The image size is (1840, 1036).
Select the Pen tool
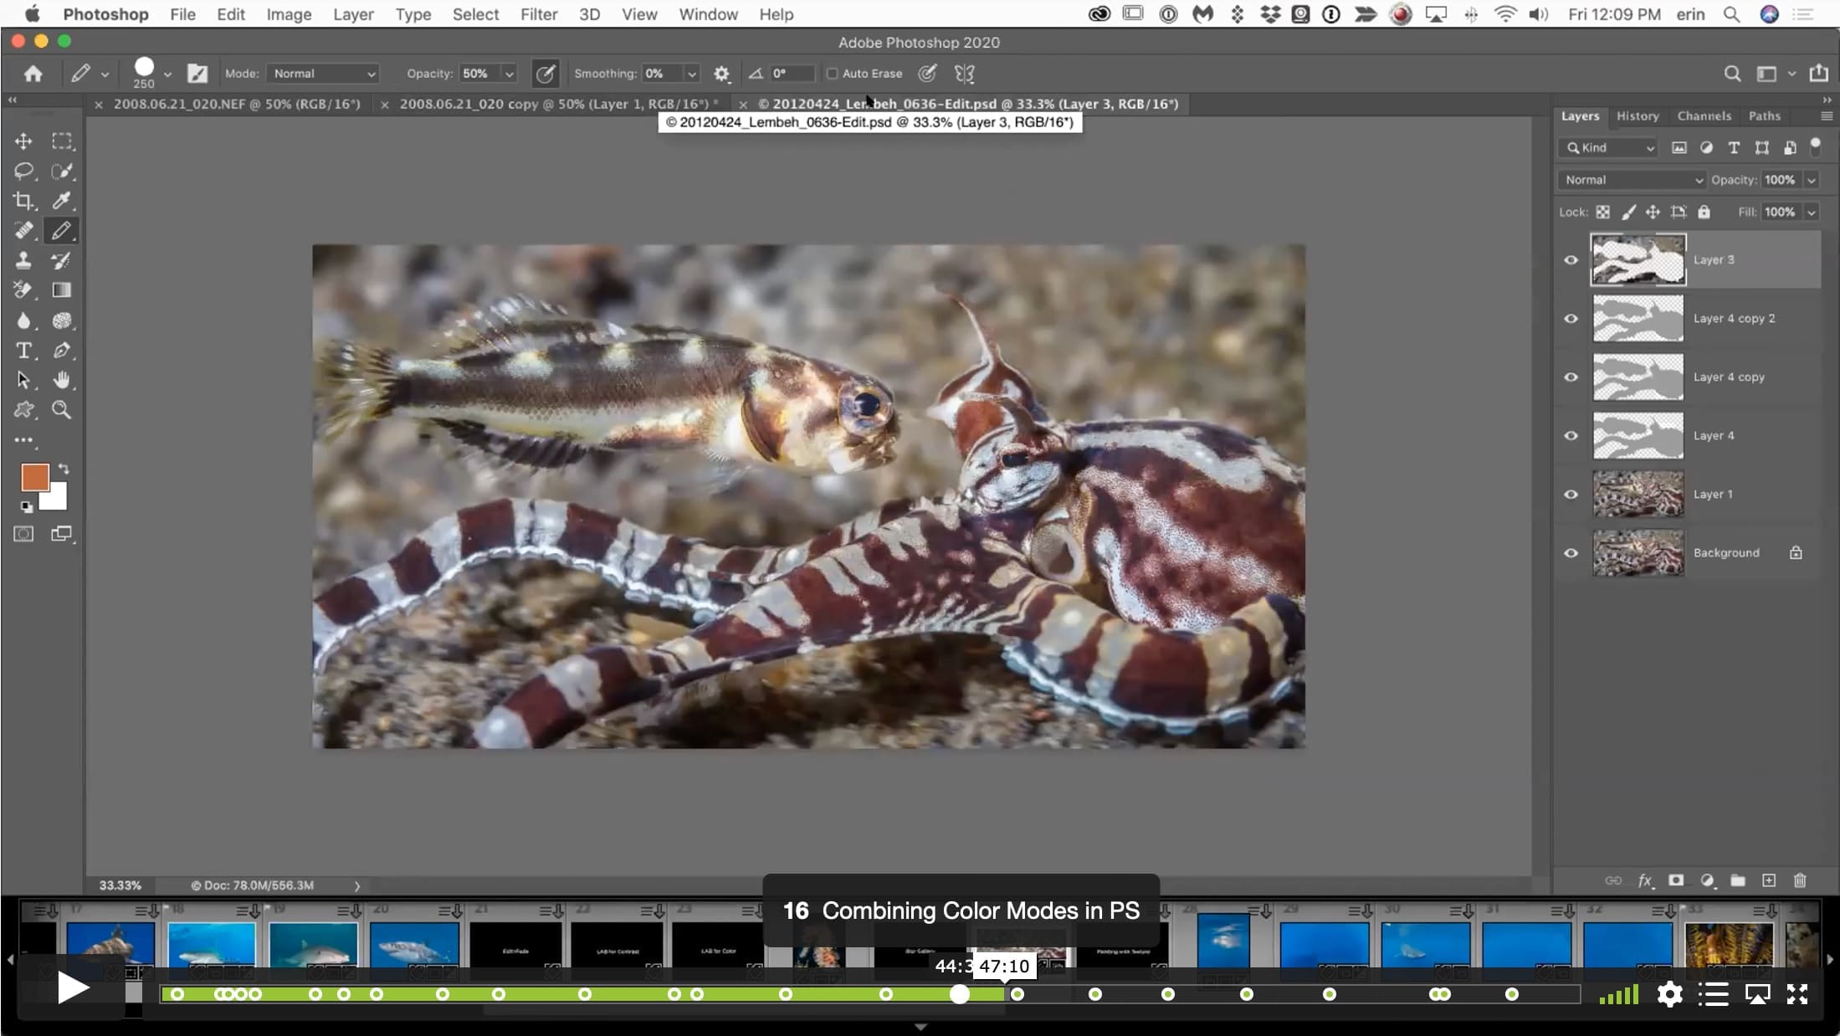tap(62, 351)
